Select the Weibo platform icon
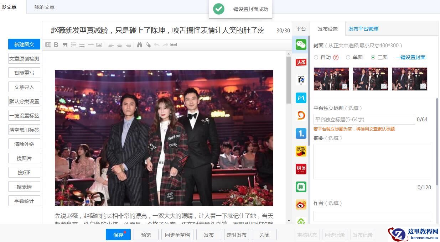Viewport: 440px width, 242px height. pyautogui.click(x=301, y=205)
